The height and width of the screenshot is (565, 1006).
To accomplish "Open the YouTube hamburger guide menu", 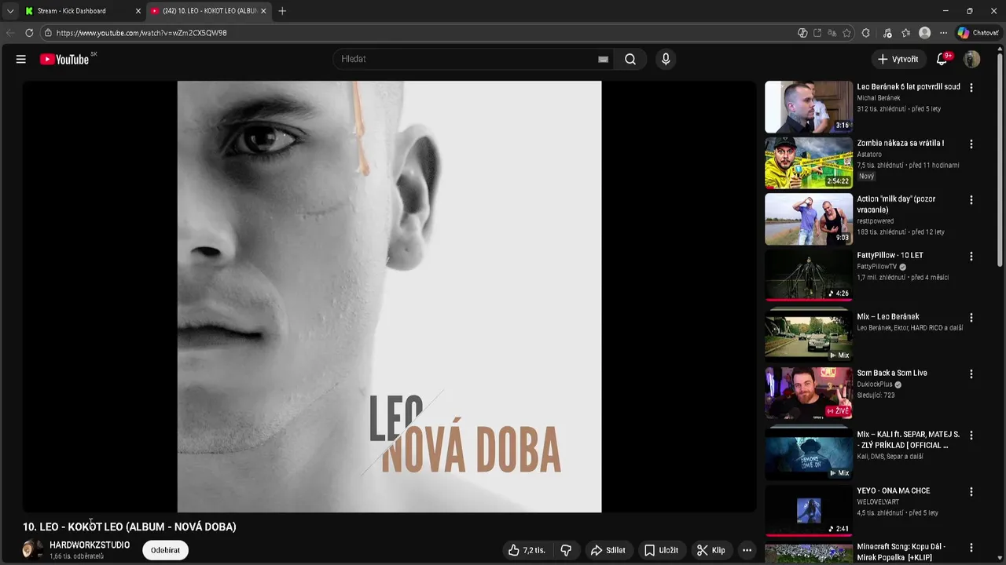I will coord(21,59).
